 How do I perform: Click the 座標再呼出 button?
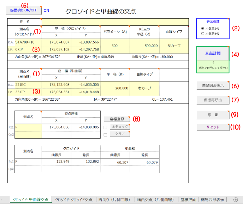[x=213, y=100]
